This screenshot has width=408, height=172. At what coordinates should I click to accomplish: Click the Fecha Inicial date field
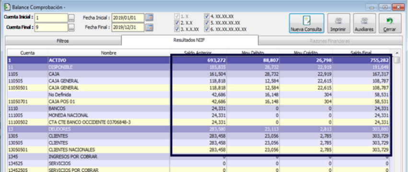tap(128, 18)
